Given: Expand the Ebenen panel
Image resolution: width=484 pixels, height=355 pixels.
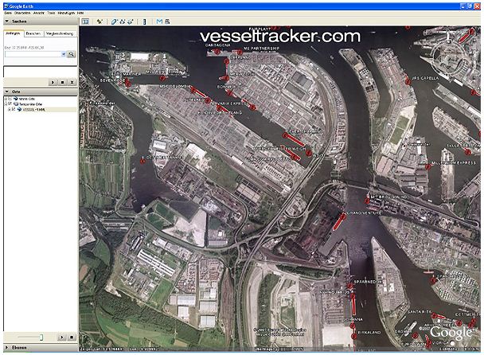Looking at the screenshot, I should (7, 348).
